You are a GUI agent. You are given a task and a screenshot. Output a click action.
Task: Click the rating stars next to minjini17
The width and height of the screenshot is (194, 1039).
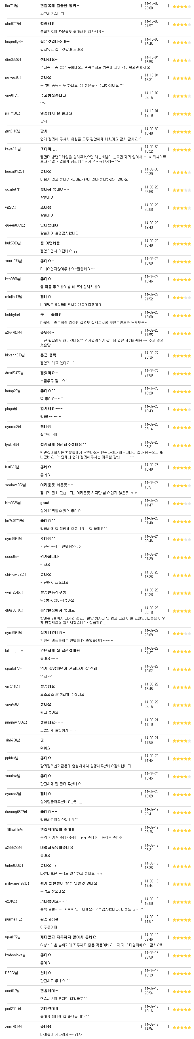point(182,298)
